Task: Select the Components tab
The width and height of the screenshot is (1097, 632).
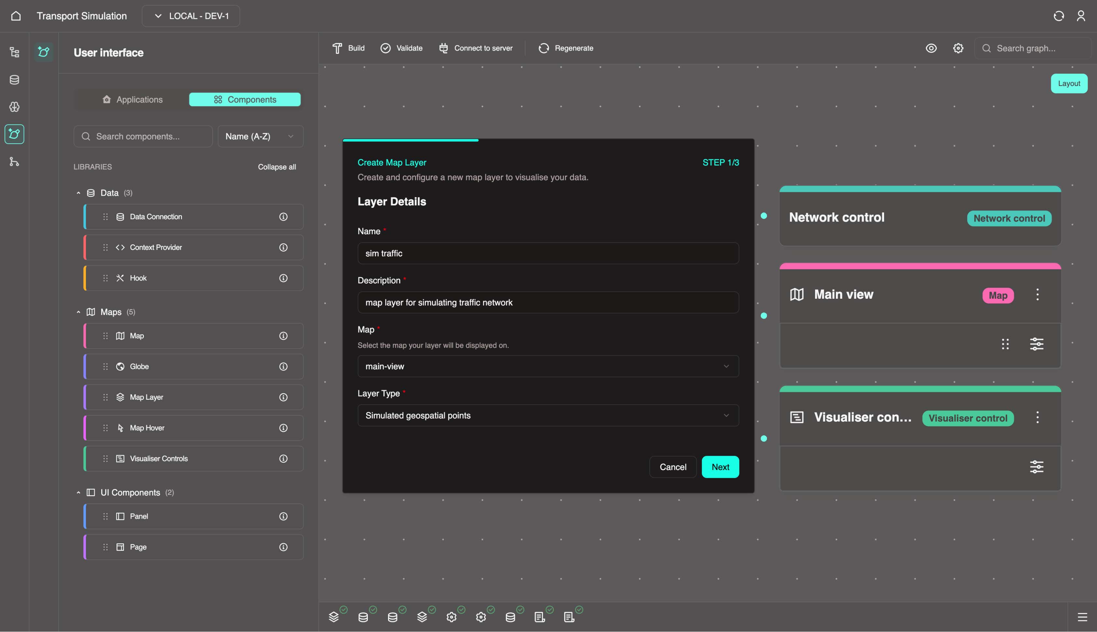Action: pos(244,99)
